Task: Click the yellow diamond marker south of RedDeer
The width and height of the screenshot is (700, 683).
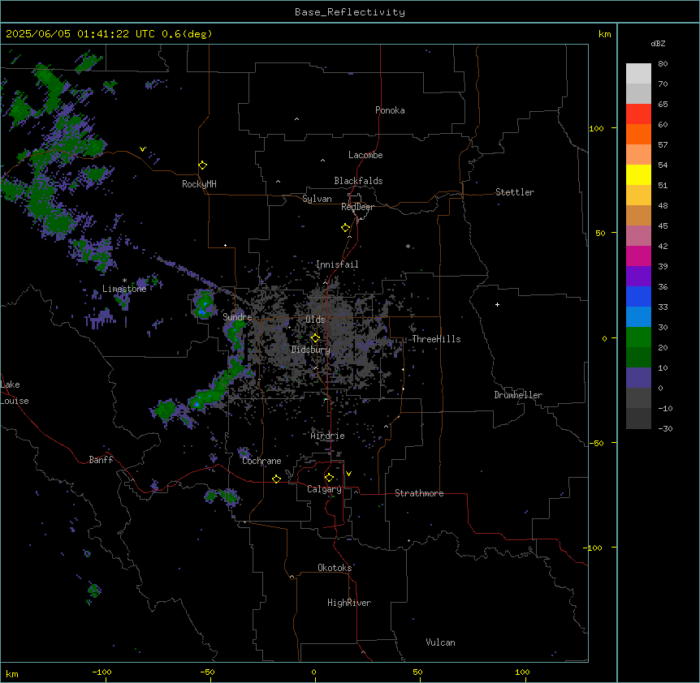Action: pos(345,228)
